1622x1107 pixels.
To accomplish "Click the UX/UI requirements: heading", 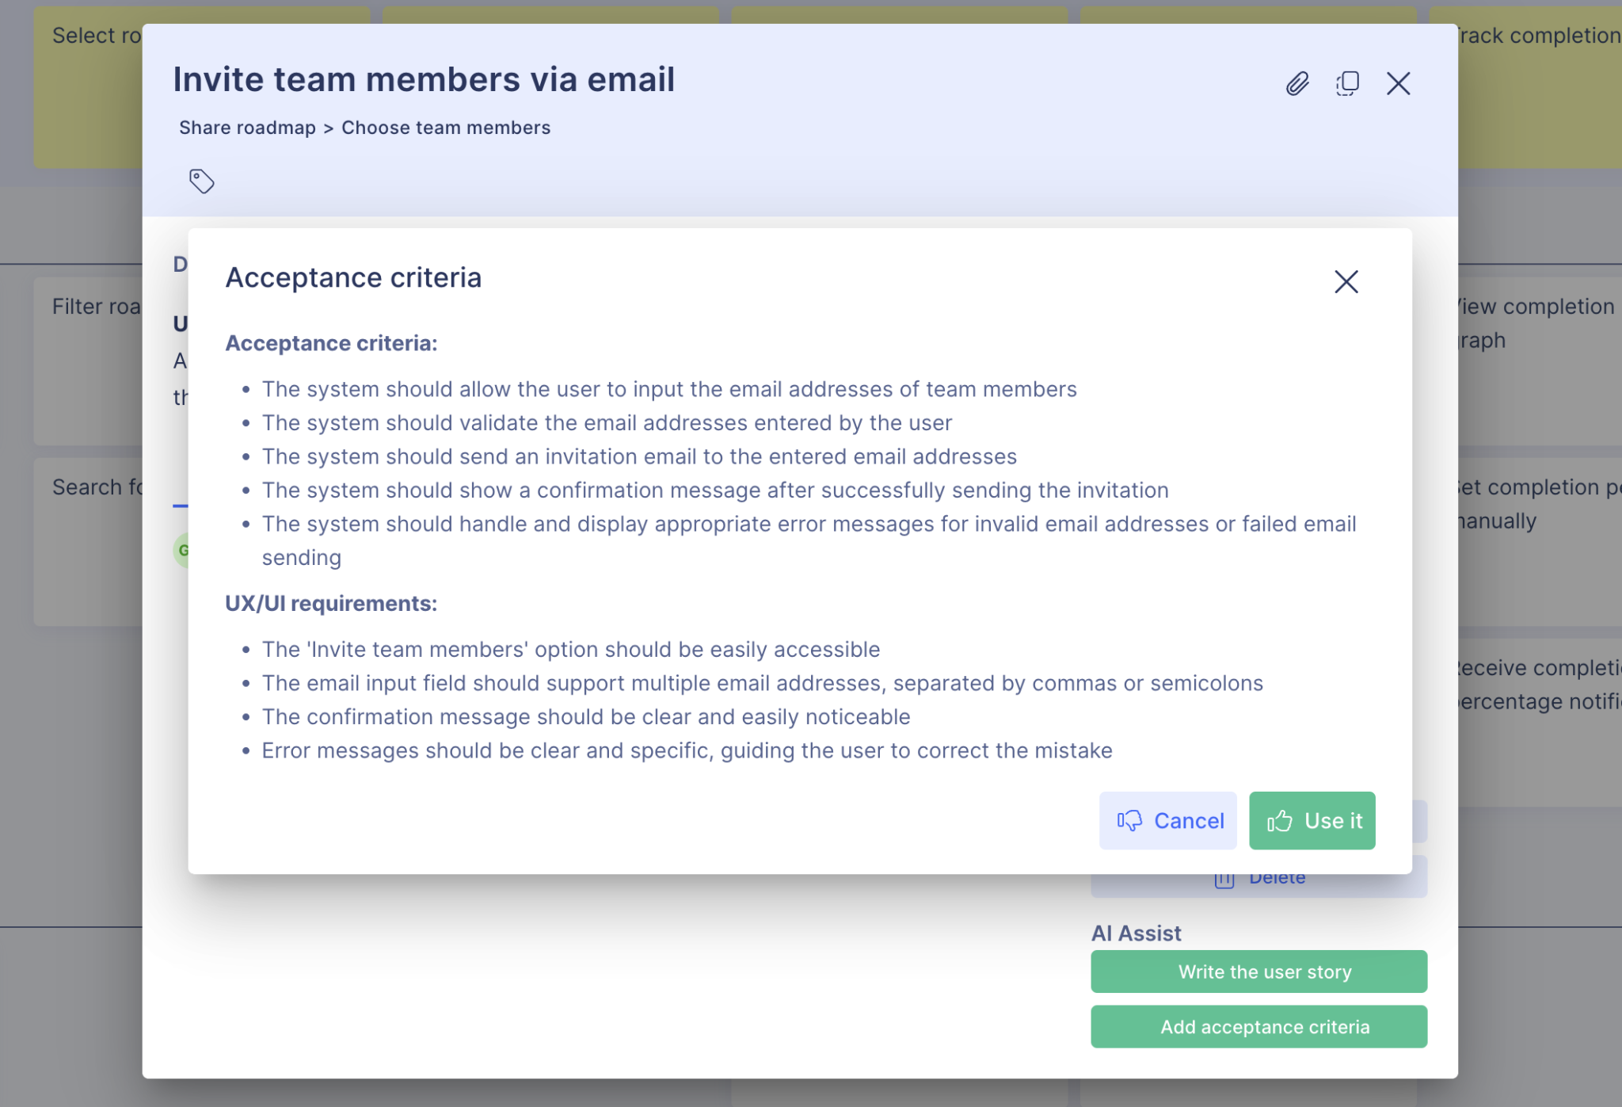I will pyautogui.click(x=331, y=603).
